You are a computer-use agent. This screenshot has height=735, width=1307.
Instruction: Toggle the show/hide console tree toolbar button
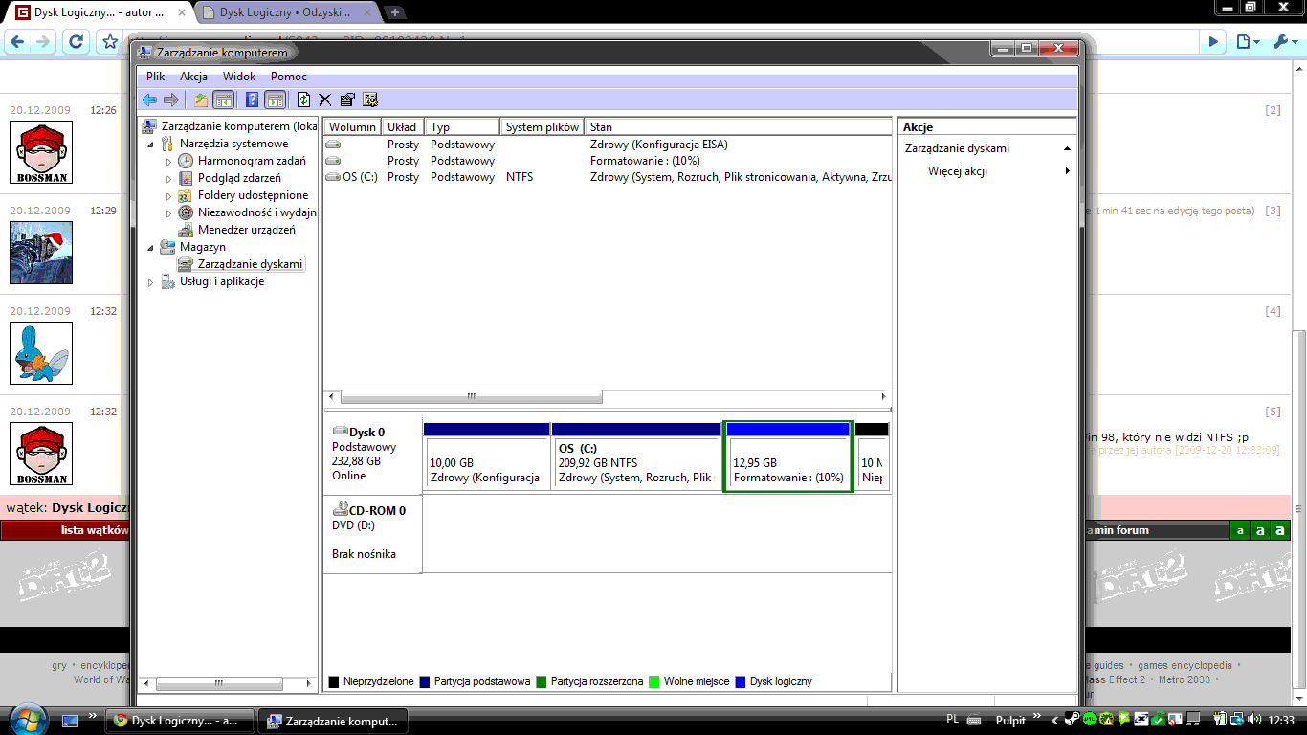coord(223,100)
